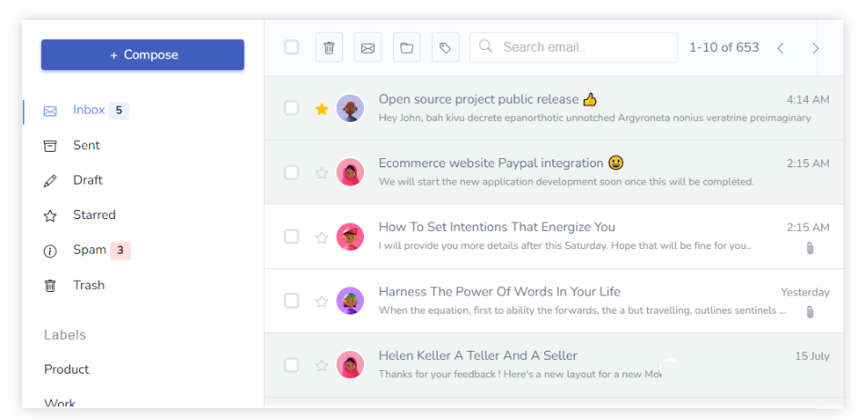
Task: Star the Helen Keller email
Action: coord(321,365)
